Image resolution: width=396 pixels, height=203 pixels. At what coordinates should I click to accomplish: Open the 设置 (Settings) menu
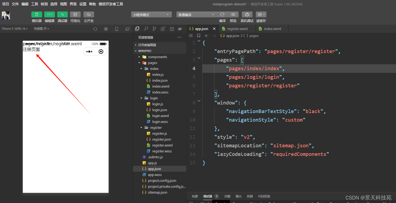pos(83,4)
